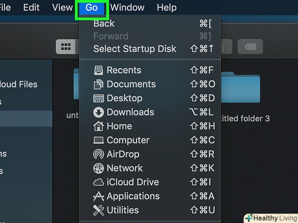Open the Help menu
This screenshot has height=223, width=298.
coord(167,7)
